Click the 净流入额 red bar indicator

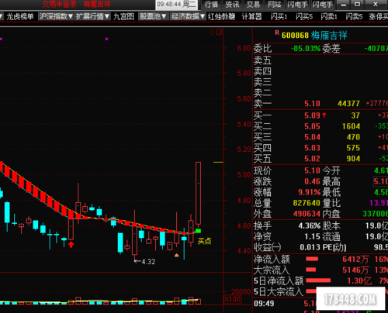[312, 259]
